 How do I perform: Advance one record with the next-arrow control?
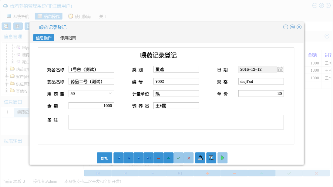[138, 158]
